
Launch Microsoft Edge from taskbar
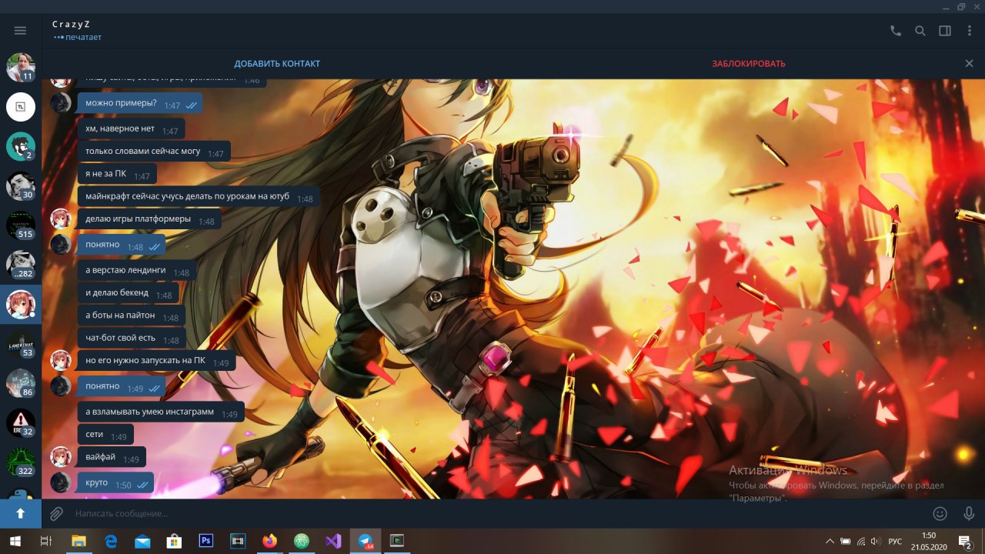110,541
